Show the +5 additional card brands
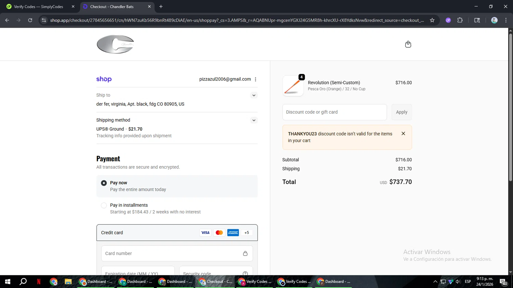Image resolution: width=513 pixels, height=288 pixels. (247, 233)
